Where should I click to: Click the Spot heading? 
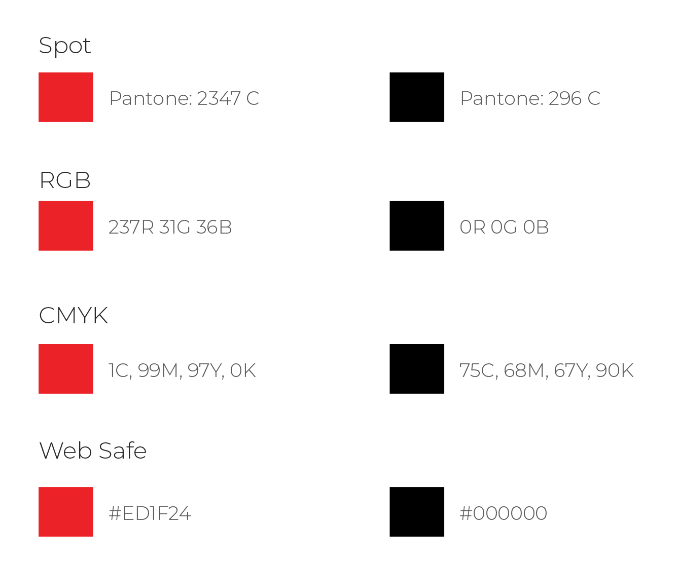click(65, 46)
